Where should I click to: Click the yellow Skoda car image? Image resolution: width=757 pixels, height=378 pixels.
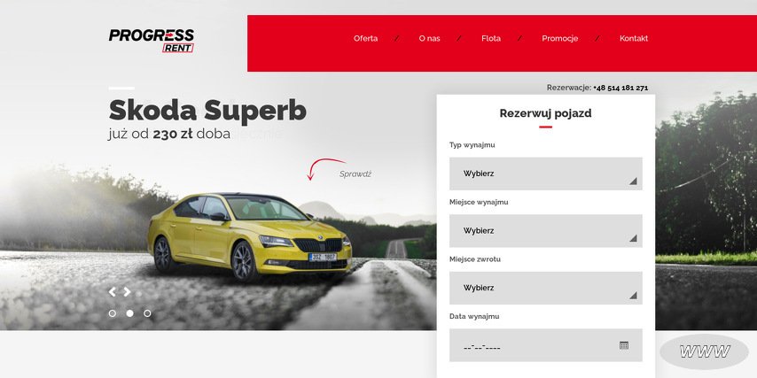point(249,237)
